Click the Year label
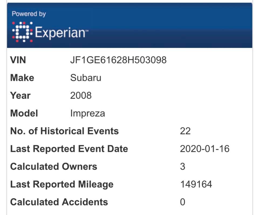 [20, 95]
